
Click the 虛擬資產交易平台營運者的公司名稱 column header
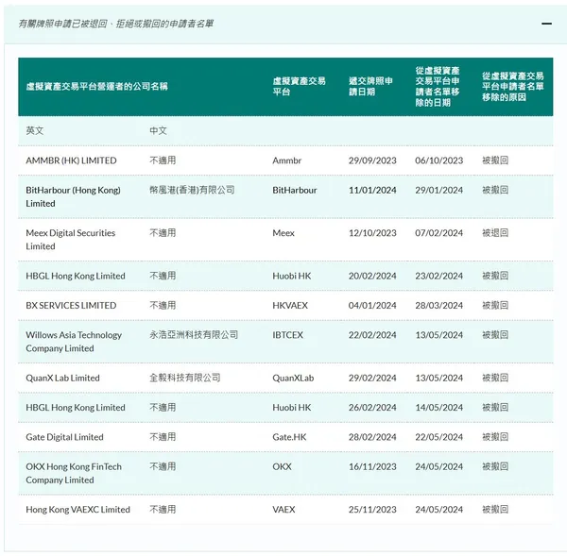tap(96, 87)
